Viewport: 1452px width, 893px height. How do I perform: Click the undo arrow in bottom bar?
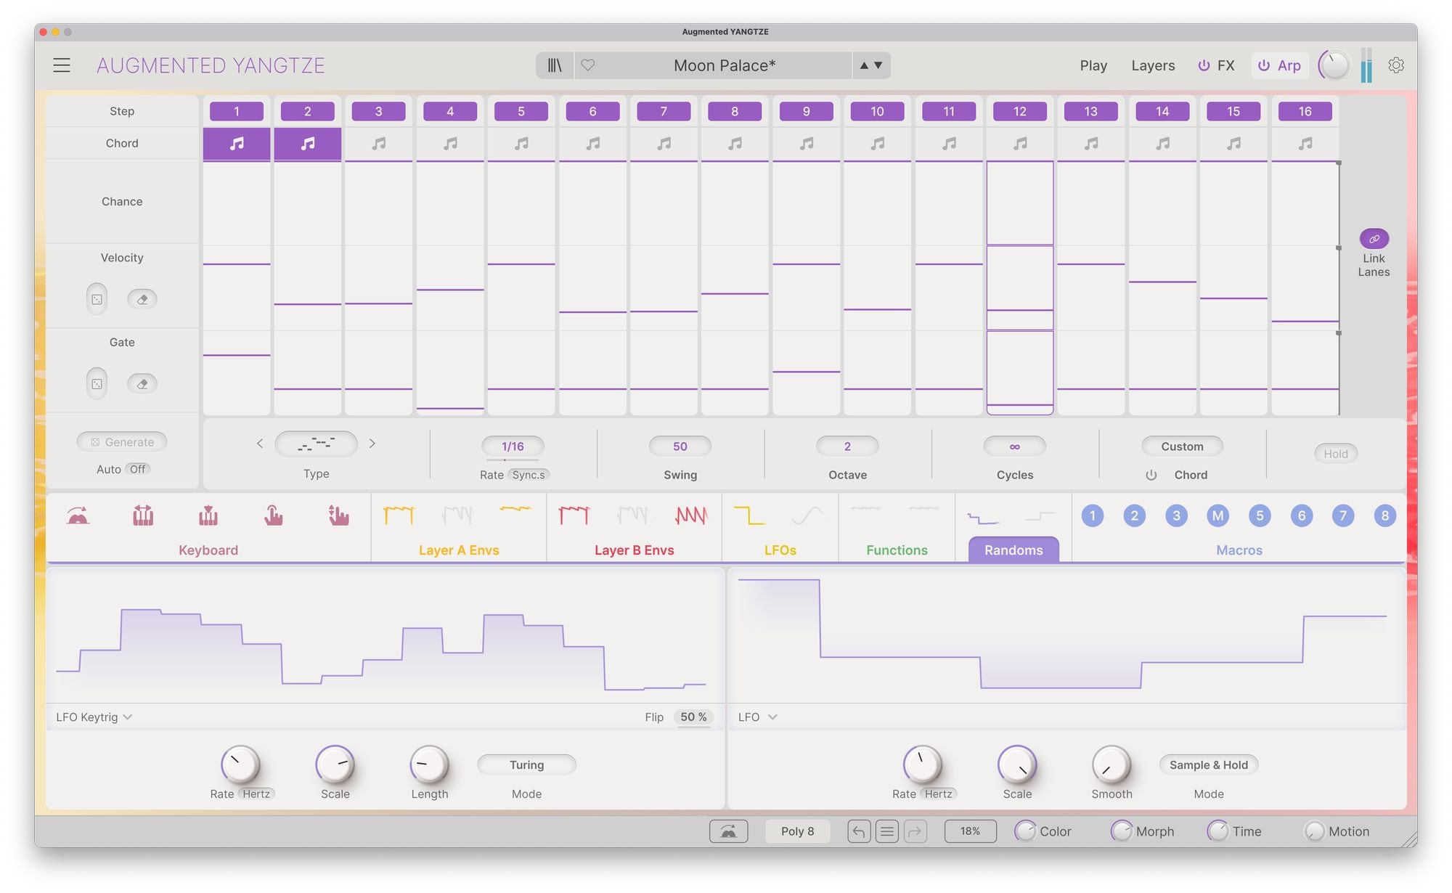tap(858, 831)
